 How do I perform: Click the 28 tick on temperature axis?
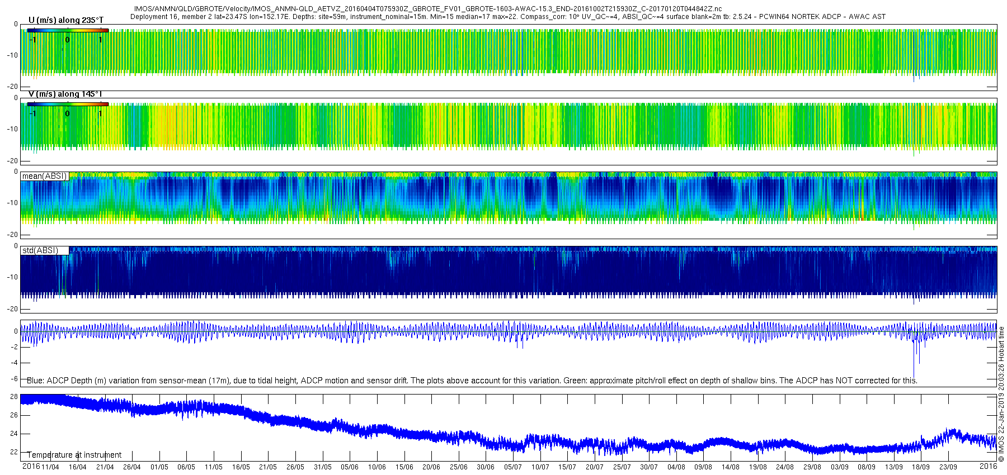click(14, 397)
